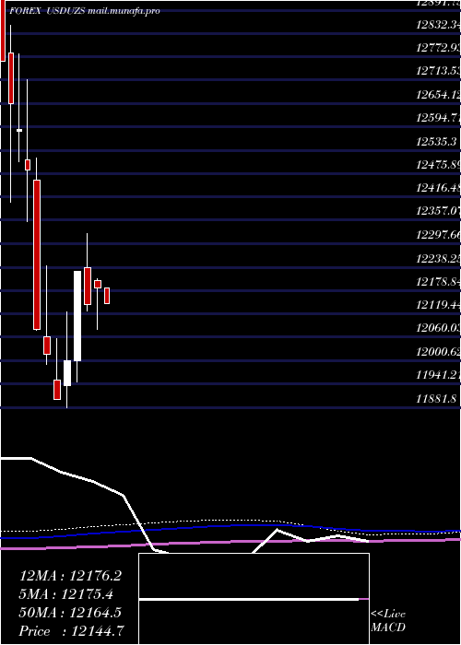Click the 12060.0 price axis label
Screen dimensions: 461x645
(438, 328)
